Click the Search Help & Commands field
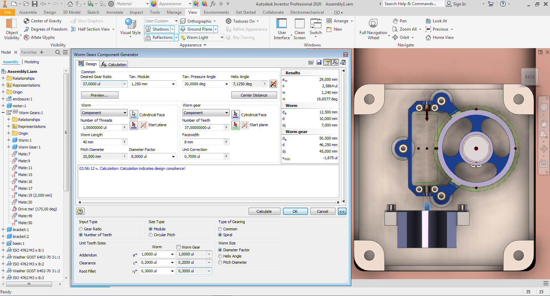550x296 pixels. point(413,4)
